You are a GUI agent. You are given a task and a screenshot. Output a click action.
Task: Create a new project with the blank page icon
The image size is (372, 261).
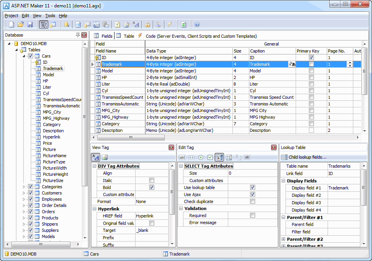11,25
